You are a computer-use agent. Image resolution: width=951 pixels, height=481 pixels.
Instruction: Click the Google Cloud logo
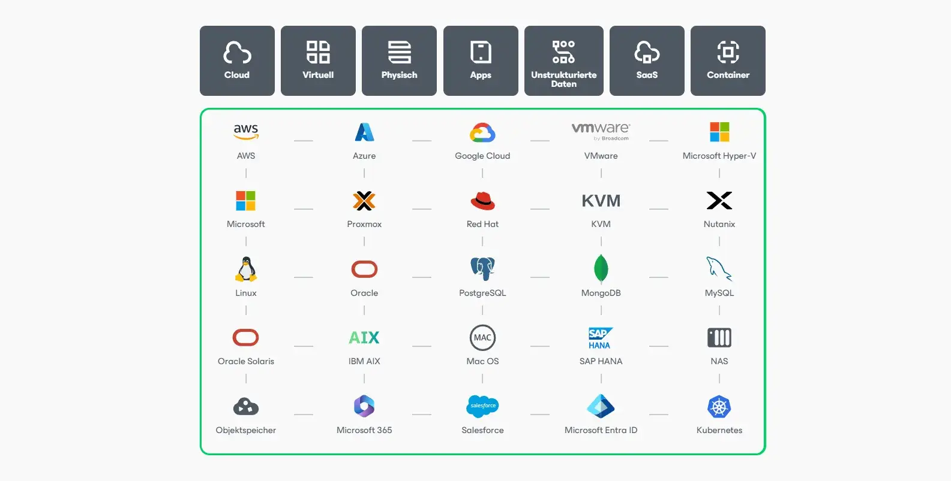[x=482, y=132]
